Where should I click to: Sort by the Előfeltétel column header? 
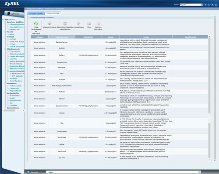coord(88,37)
